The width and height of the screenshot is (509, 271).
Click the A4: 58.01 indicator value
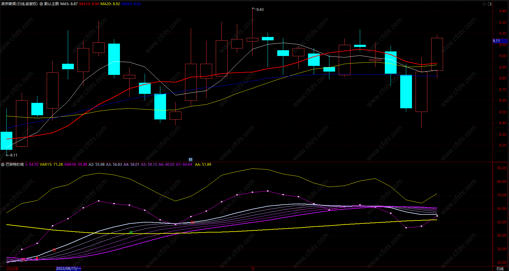131,165
